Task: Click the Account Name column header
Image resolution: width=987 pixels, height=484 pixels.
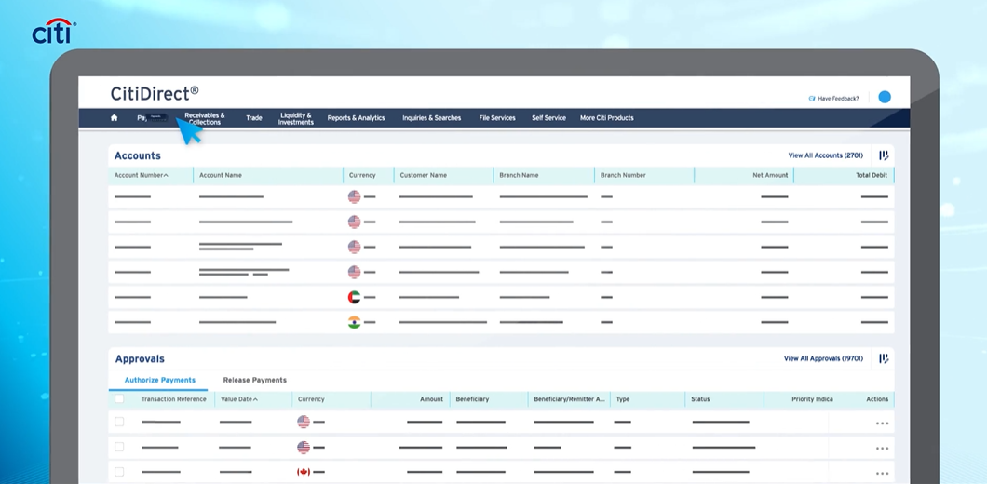Action: pyautogui.click(x=221, y=176)
